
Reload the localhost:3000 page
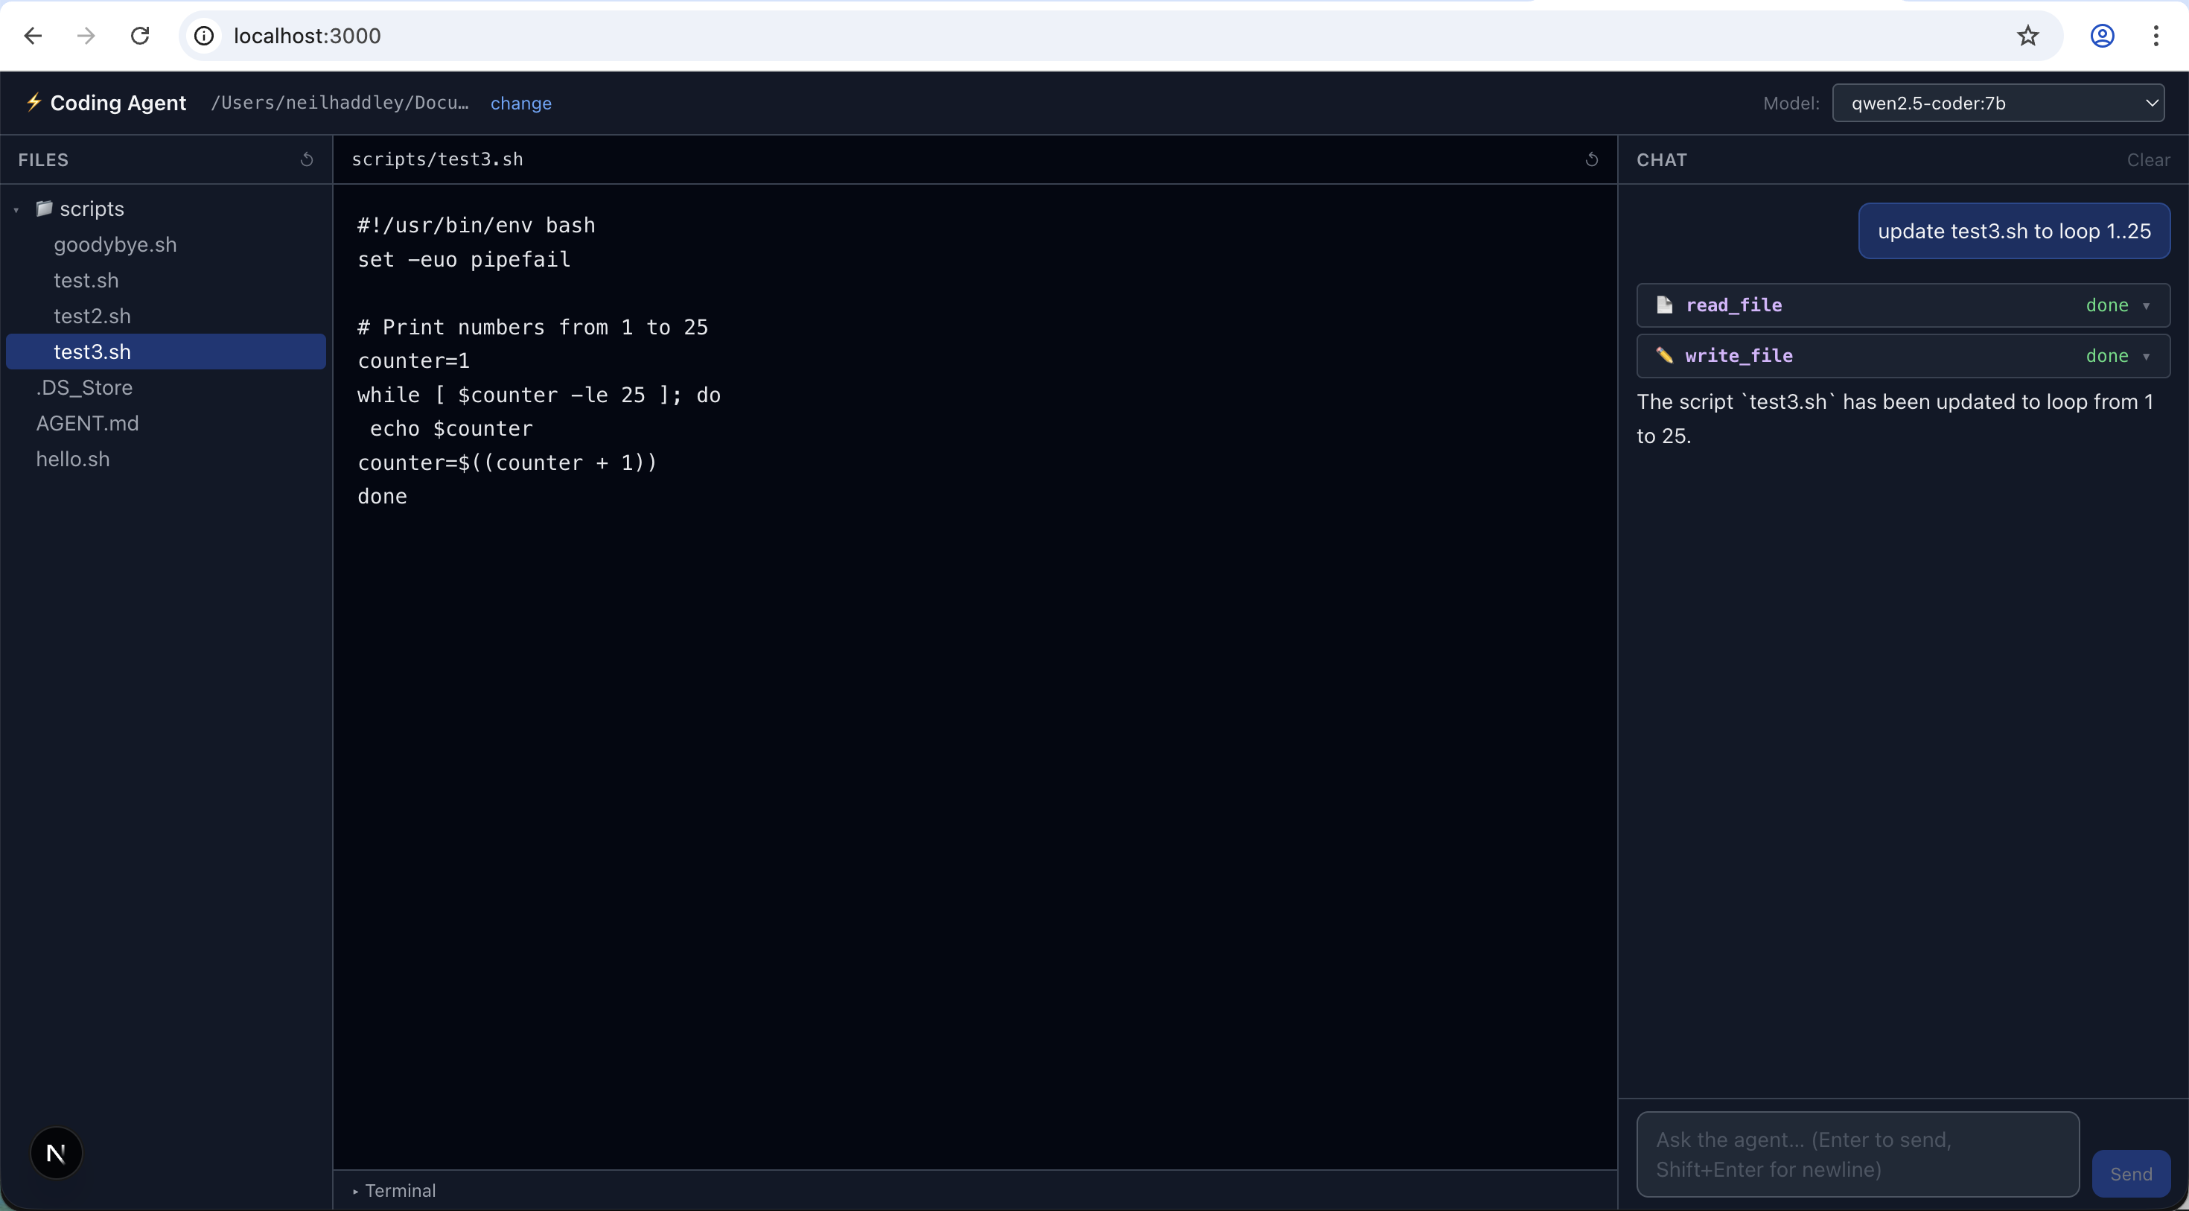[140, 36]
